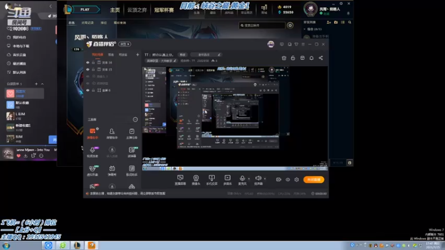Open the orange streaming app taskbar icon
Screen dimensions: 445x250
pos(91,246)
